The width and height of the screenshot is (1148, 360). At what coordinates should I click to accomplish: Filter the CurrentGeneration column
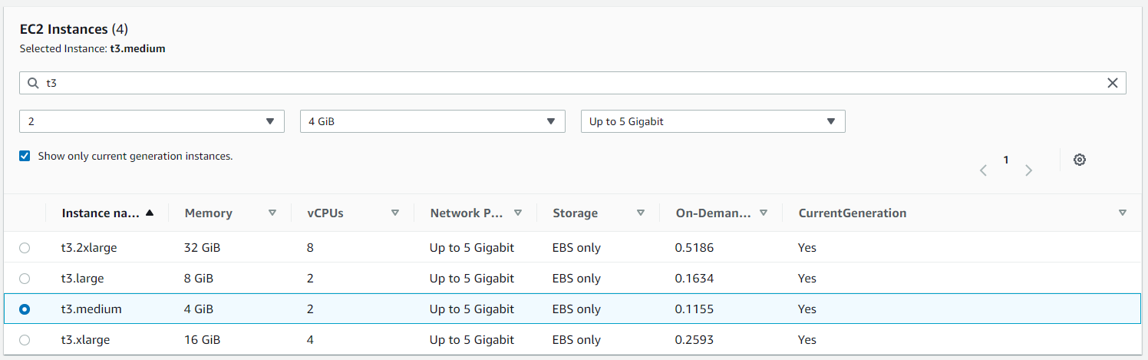click(1123, 213)
